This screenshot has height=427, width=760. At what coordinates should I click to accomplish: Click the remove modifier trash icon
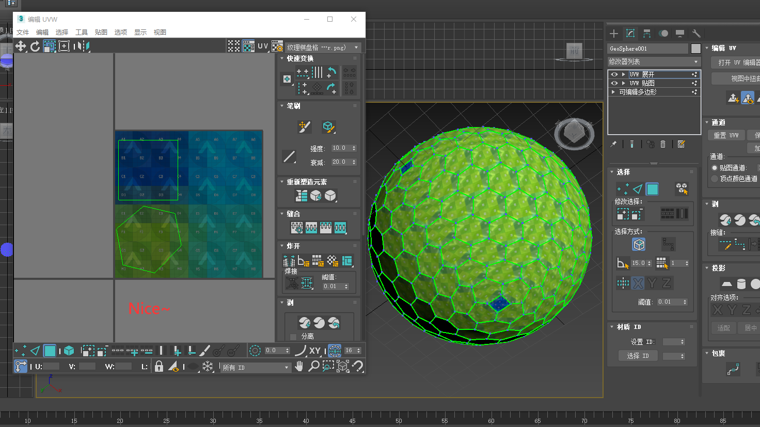point(663,144)
